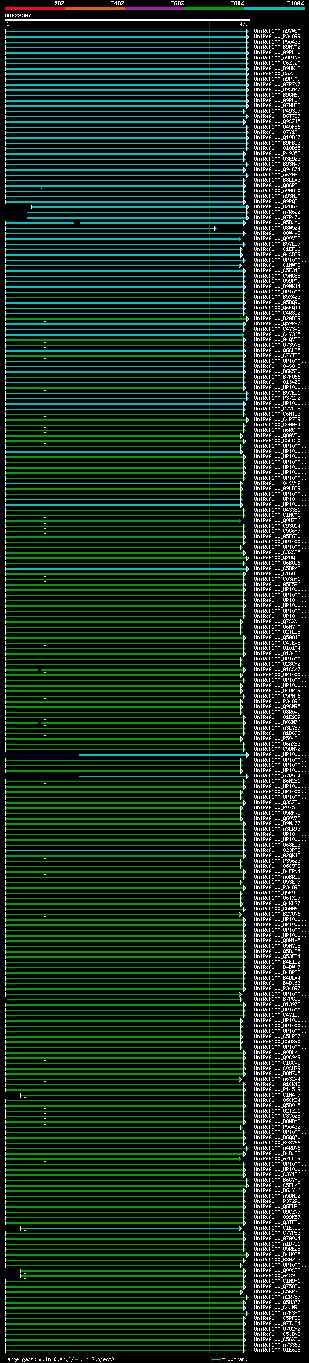Image resolution: width=309 pixels, height=1363 pixels.
Task: Open hit UniRef100_C4JEX8
Action: [277, 643]
